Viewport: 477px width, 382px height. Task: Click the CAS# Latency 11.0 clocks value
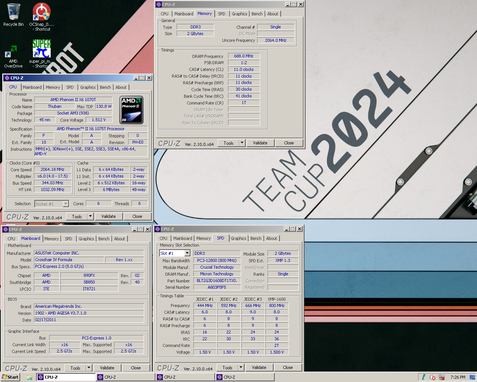(244, 69)
